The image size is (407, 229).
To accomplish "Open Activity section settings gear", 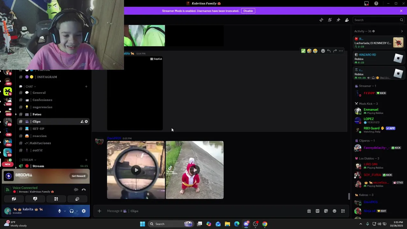I will 373,31.
